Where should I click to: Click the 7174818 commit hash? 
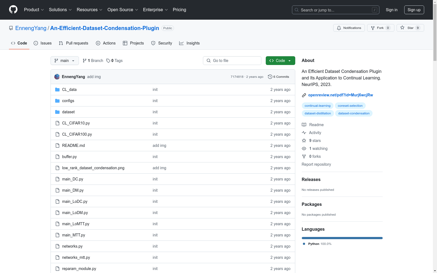tap(237, 77)
